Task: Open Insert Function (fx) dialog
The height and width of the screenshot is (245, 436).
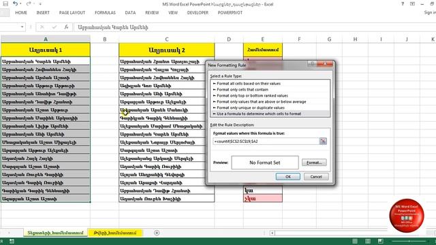Action: point(66,27)
